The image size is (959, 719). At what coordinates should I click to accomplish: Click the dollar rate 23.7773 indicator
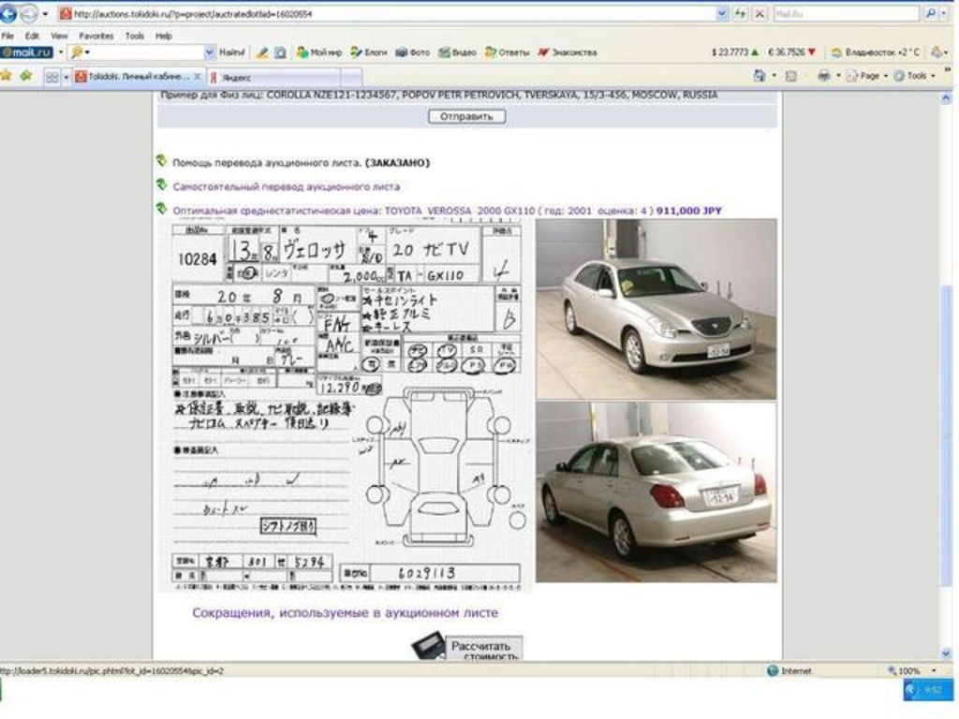click(734, 52)
